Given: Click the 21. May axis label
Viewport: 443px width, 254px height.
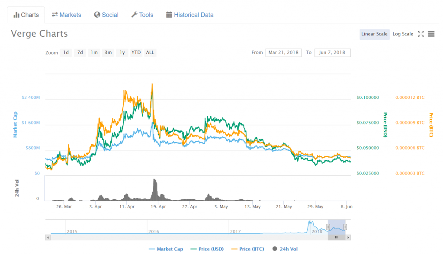Looking at the screenshot, I should click(284, 206).
